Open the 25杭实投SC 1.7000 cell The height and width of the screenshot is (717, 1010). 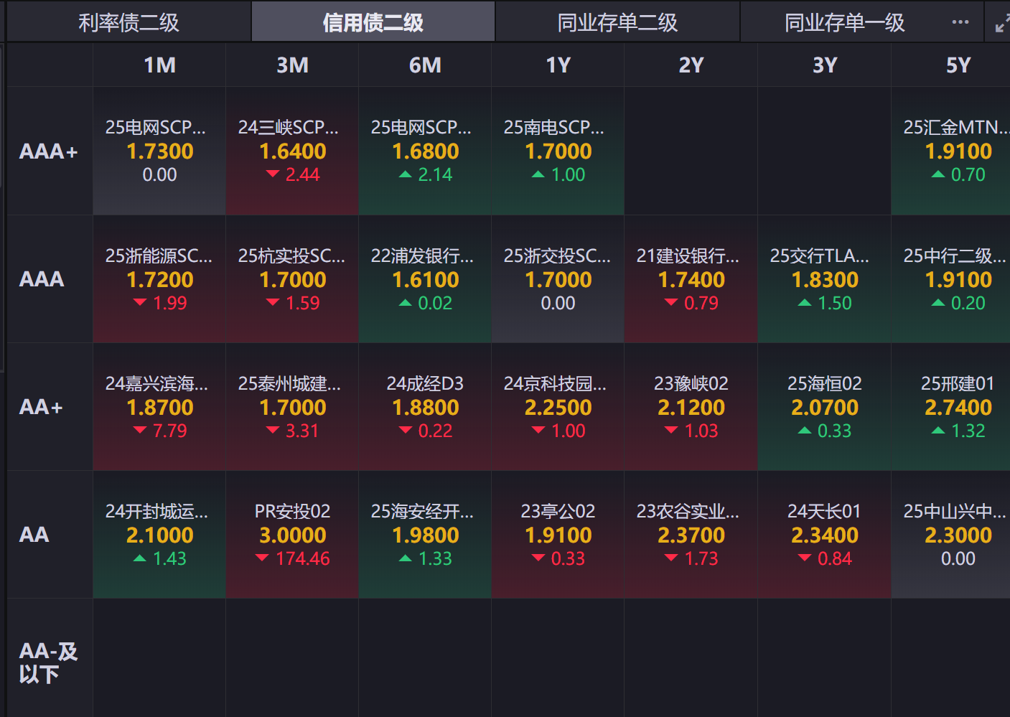pos(292,279)
